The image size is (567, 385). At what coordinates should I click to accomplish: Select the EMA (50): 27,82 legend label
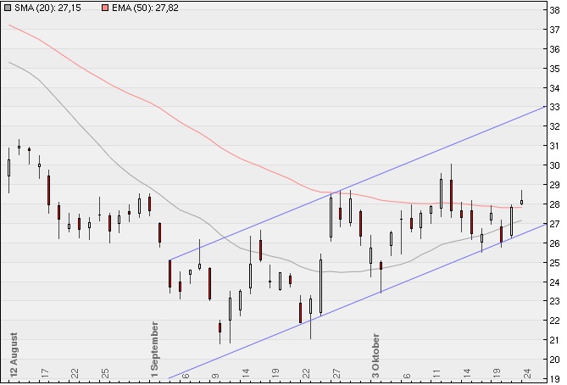(x=145, y=8)
